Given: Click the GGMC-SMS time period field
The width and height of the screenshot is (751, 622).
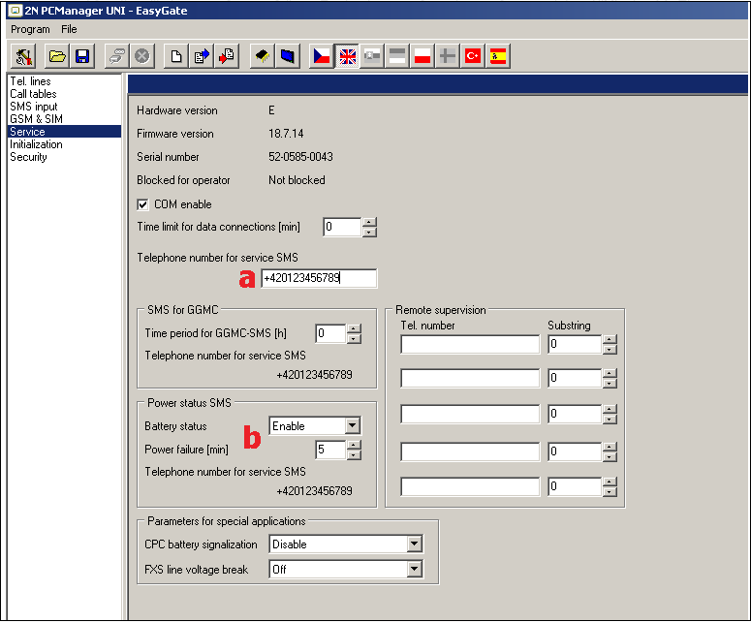Looking at the screenshot, I should point(331,333).
